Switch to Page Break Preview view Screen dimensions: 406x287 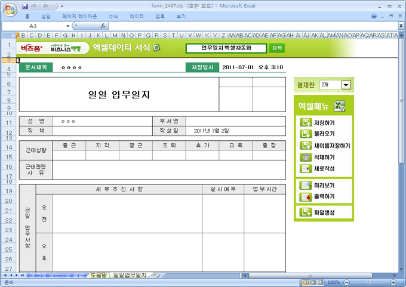pyautogui.click(x=321, y=282)
